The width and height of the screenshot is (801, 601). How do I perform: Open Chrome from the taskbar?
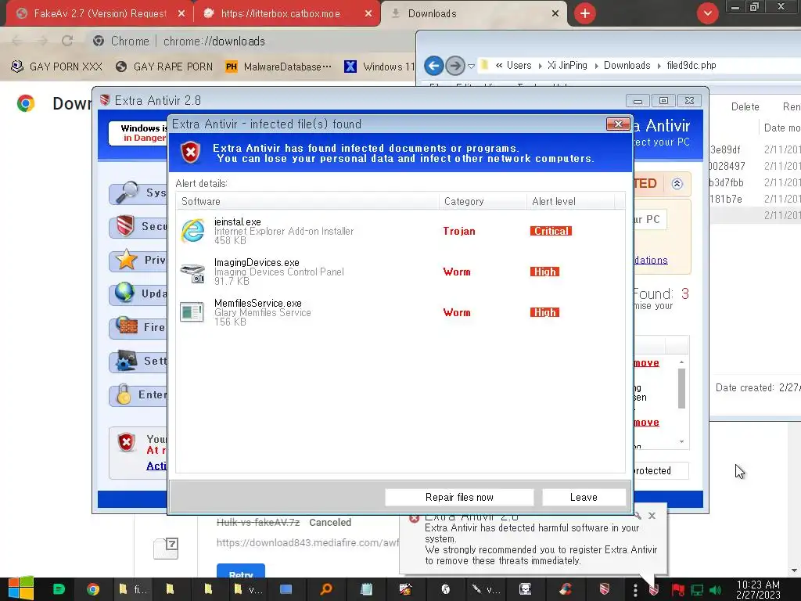93,589
